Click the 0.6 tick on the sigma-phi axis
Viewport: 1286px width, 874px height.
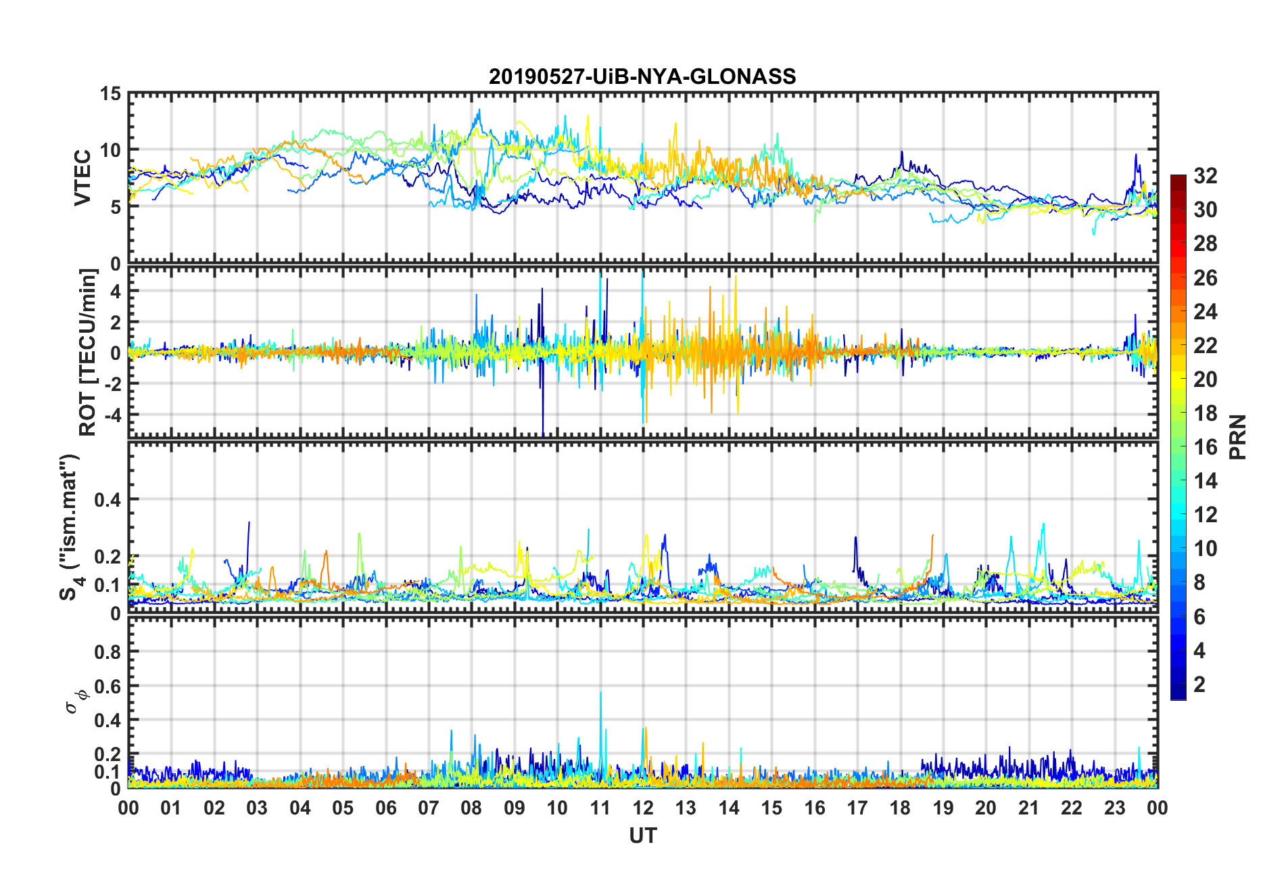pyautogui.click(x=107, y=687)
